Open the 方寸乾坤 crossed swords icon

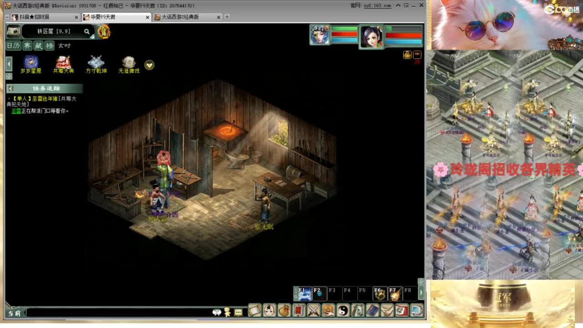pos(96,64)
